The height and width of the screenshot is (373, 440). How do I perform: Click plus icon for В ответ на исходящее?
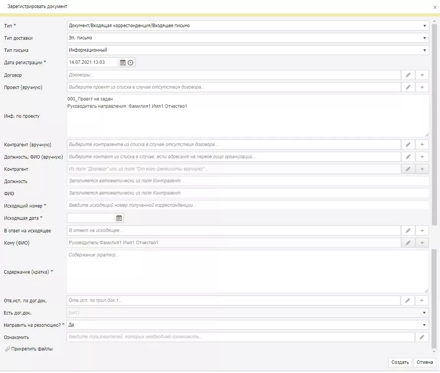422,231
